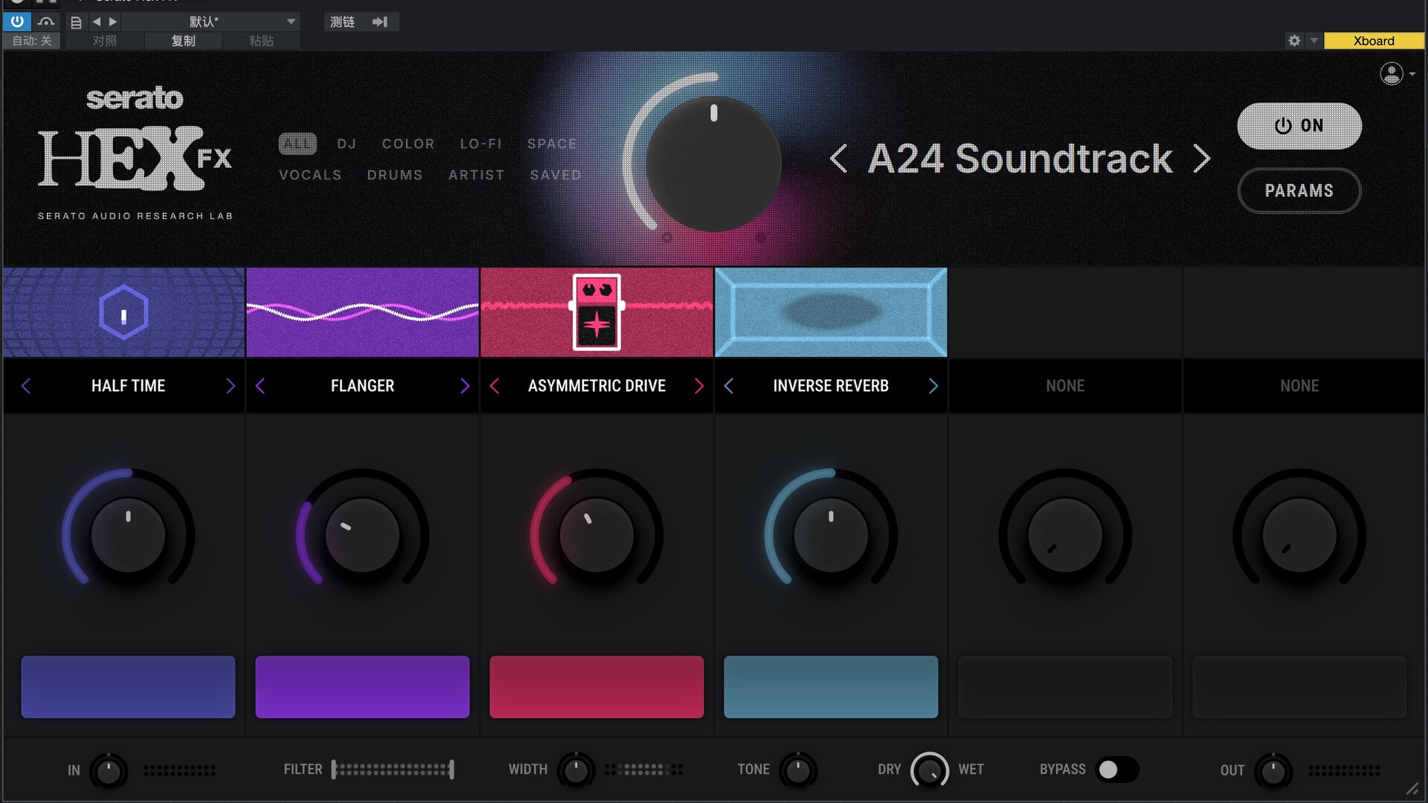This screenshot has height=803, width=1428.
Task: Click the DRY/WET mix knob
Action: click(930, 771)
